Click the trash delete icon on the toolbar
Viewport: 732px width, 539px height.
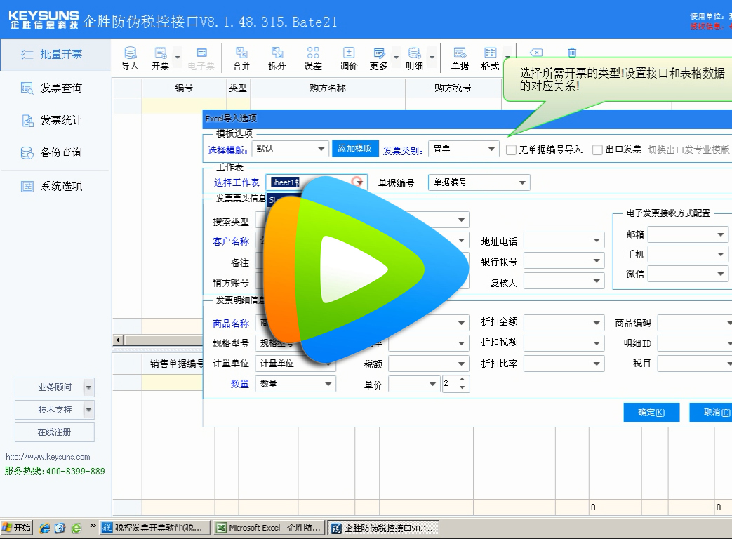(x=572, y=53)
